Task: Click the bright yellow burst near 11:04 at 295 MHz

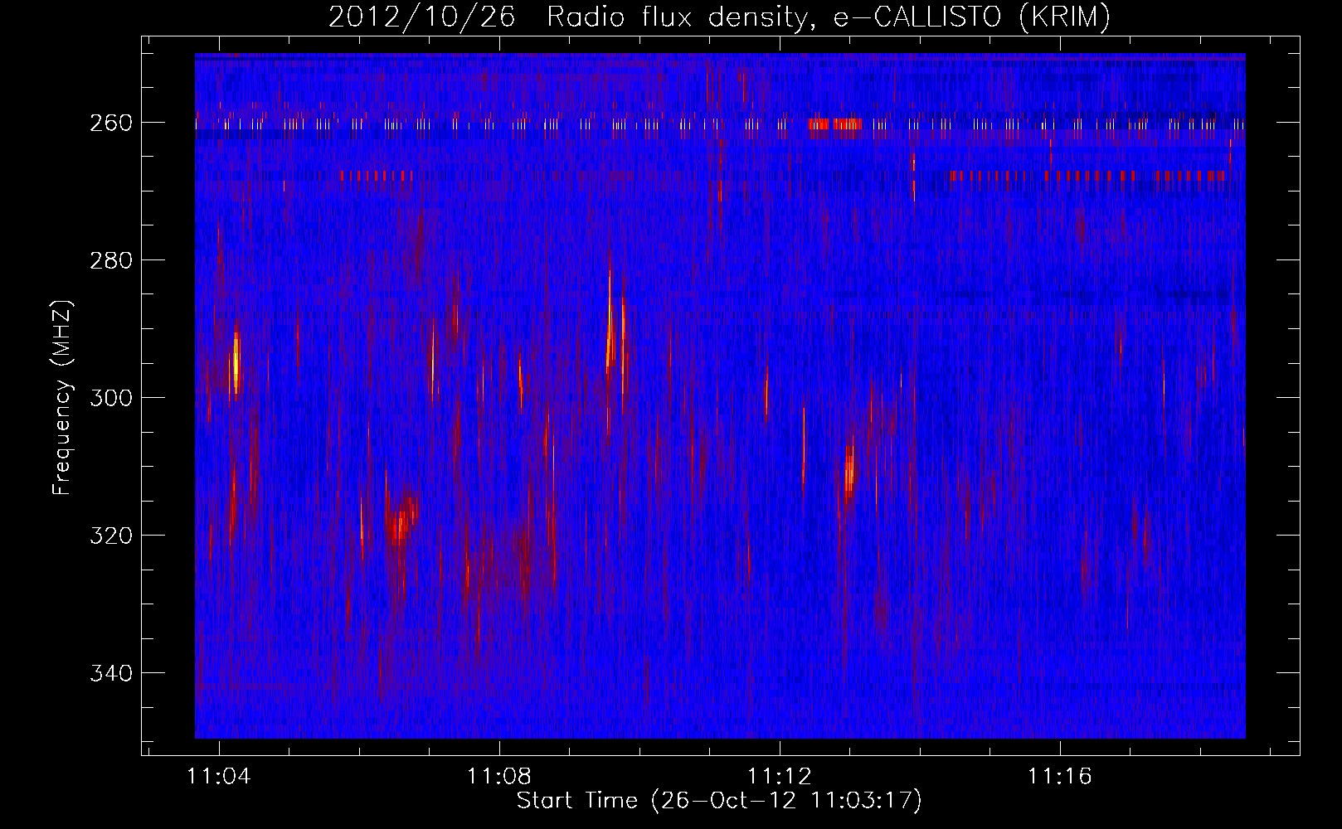Action: point(236,365)
